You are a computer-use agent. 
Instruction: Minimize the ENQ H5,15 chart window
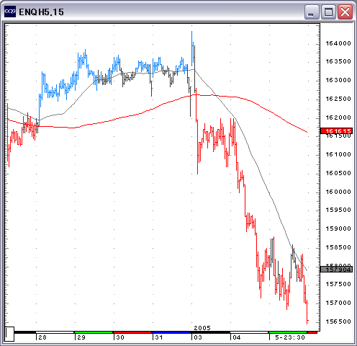click(x=312, y=12)
